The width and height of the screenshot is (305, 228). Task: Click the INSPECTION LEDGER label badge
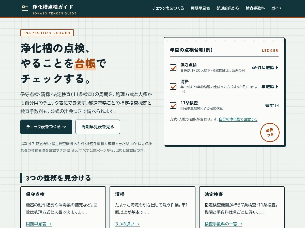pyautogui.click(x=47, y=33)
